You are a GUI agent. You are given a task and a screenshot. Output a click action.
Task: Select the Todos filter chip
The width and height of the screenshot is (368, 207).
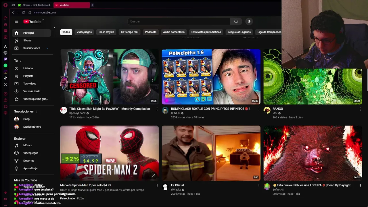[66, 32]
